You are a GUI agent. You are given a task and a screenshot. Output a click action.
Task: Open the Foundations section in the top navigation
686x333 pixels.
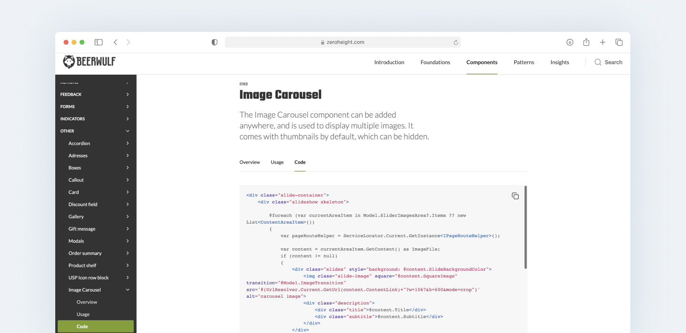click(435, 62)
